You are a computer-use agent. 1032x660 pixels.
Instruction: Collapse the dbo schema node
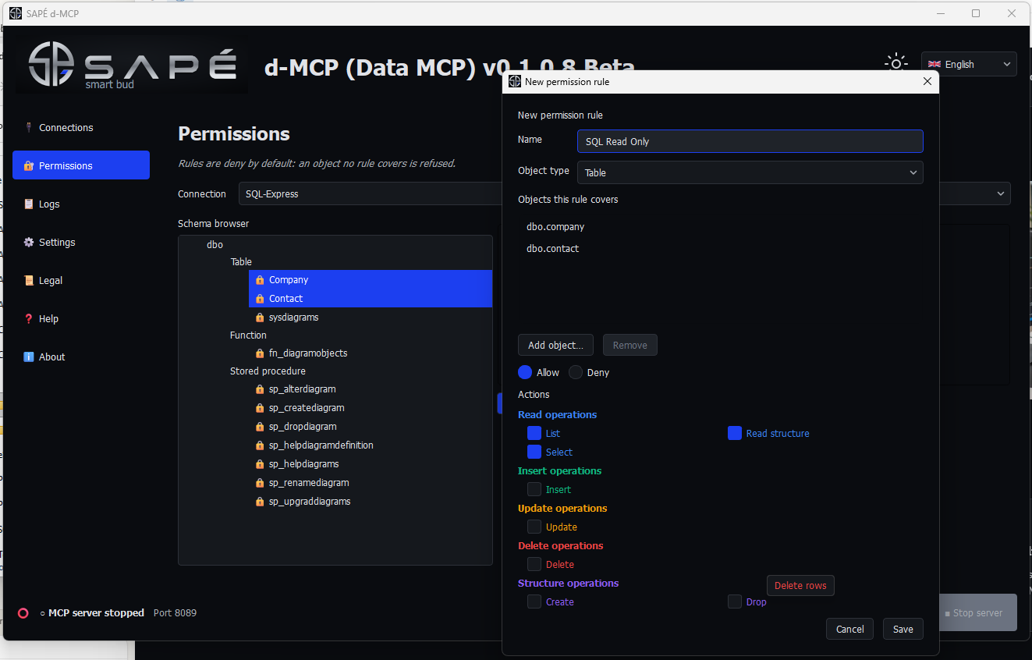[x=215, y=245]
